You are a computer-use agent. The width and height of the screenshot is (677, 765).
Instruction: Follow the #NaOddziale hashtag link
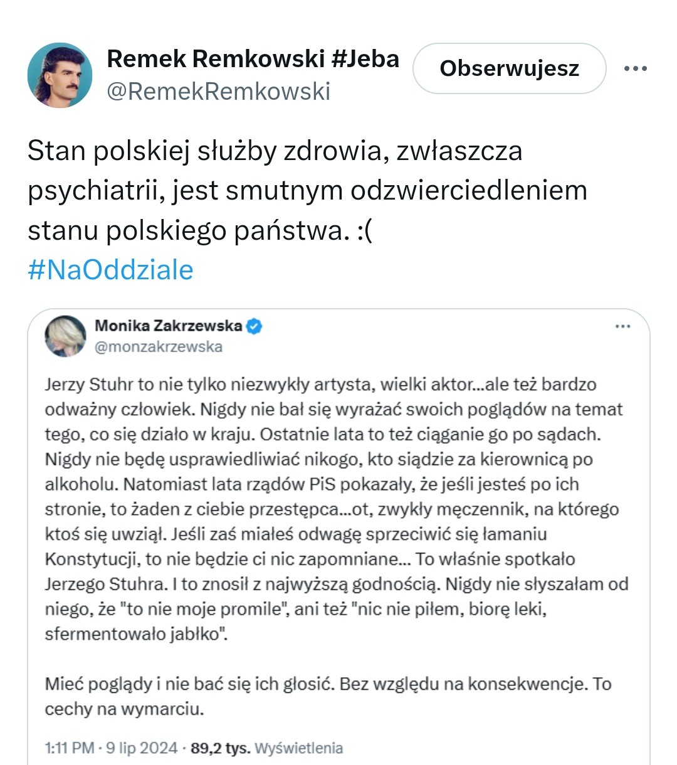pos(110,270)
